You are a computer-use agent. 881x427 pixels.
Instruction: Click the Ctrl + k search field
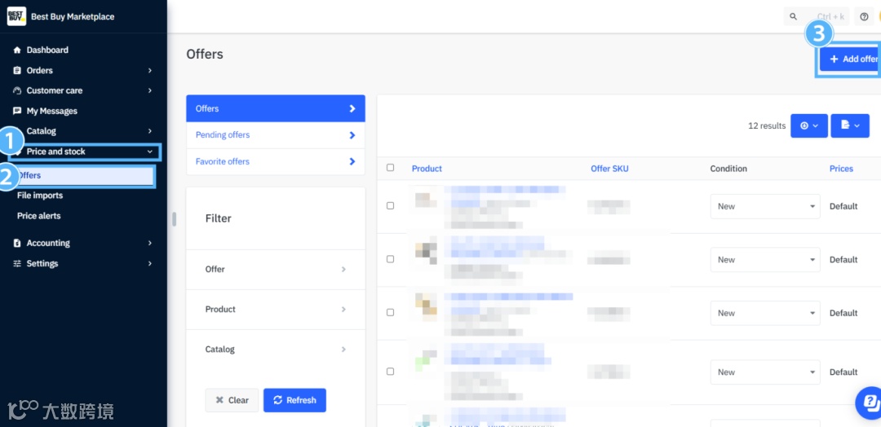click(817, 16)
